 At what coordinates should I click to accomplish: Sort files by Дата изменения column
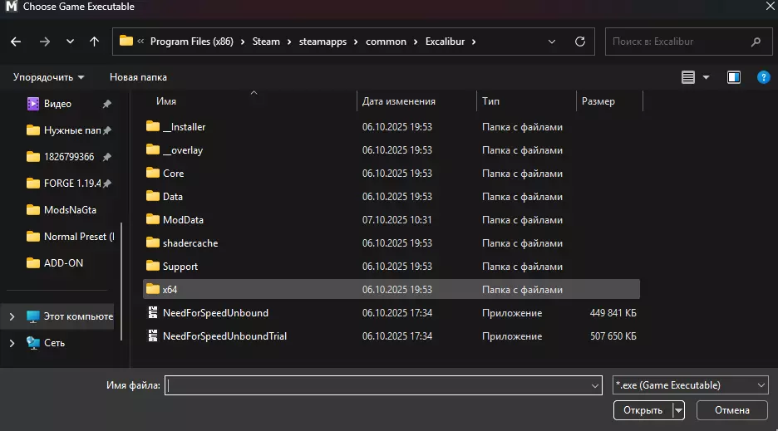point(399,101)
